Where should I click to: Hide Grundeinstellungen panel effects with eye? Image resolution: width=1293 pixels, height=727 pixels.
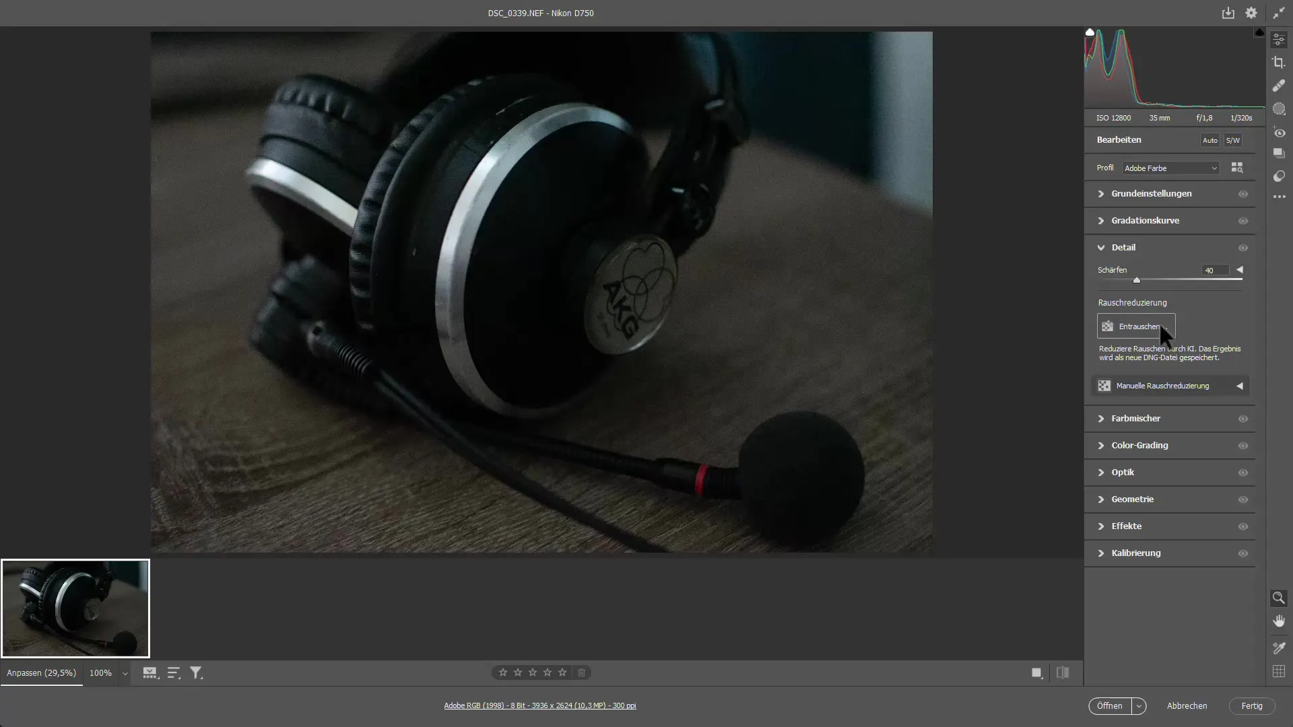(x=1243, y=194)
